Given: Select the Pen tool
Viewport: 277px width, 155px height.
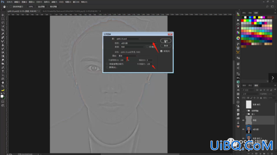Looking at the screenshot, I should click(3, 67).
